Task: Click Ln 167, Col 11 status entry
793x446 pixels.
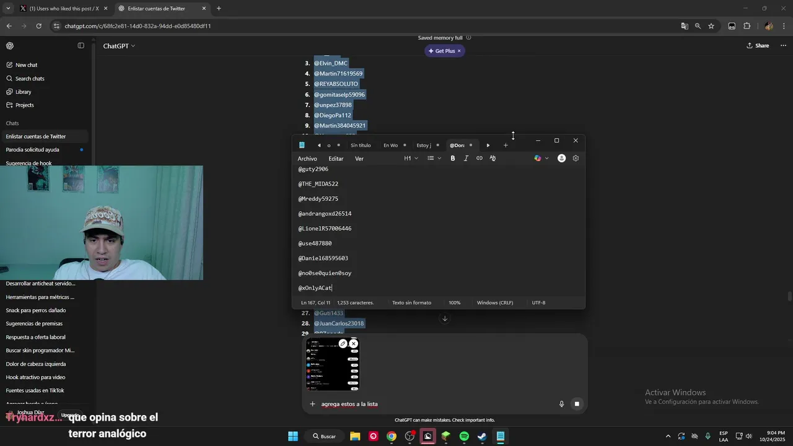Action: pos(315,303)
